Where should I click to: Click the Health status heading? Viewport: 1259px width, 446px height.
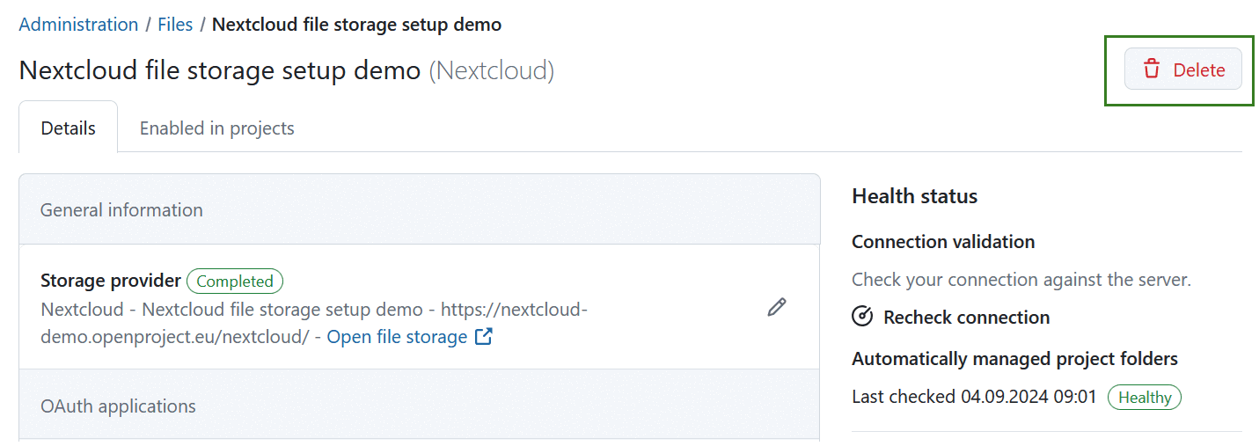914,196
